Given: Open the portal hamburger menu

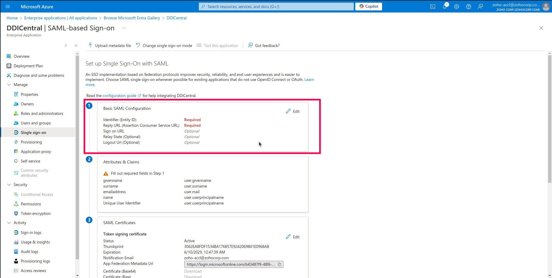Looking at the screenshot, I should coord(8,6).
